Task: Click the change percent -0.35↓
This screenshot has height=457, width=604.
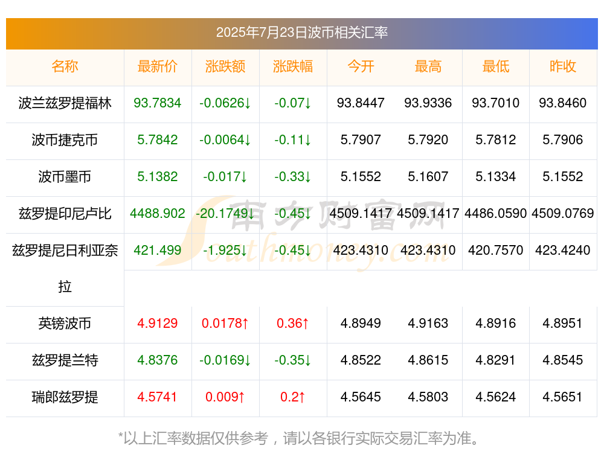Action: tap(293, 360)
